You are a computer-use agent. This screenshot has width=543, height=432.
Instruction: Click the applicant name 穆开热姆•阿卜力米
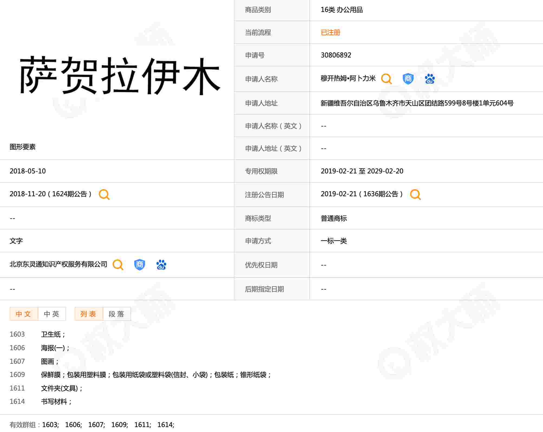point(348,79)
